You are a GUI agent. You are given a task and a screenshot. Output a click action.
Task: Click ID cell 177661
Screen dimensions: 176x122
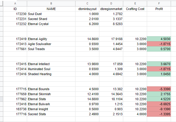click(15, 49)
